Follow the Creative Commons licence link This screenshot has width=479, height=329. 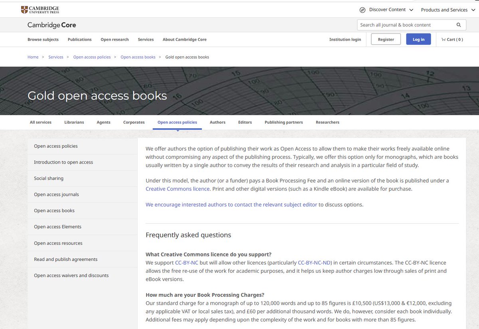point(178,189)
